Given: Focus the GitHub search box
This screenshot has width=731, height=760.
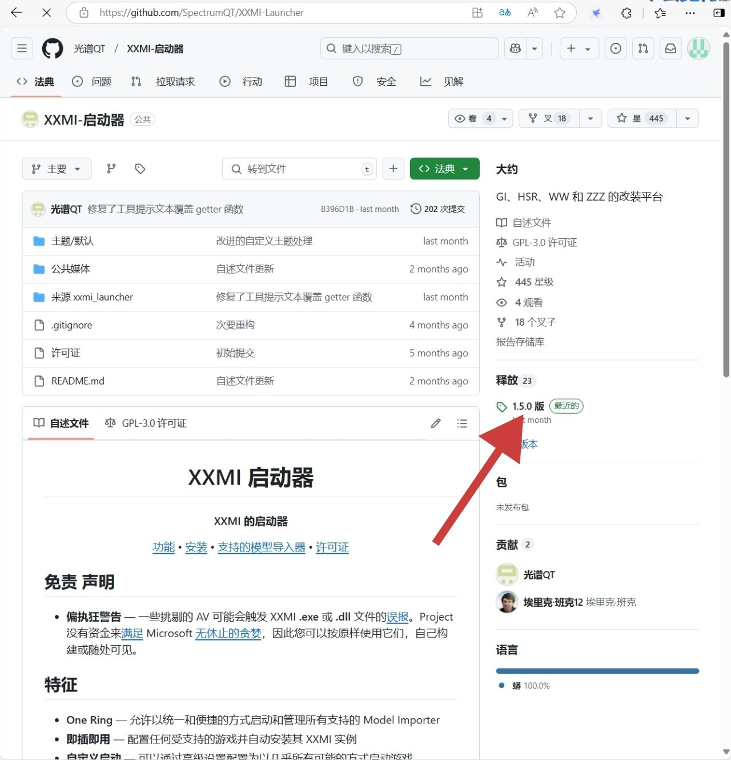Looking at the screenshot, I should point(409,49).
